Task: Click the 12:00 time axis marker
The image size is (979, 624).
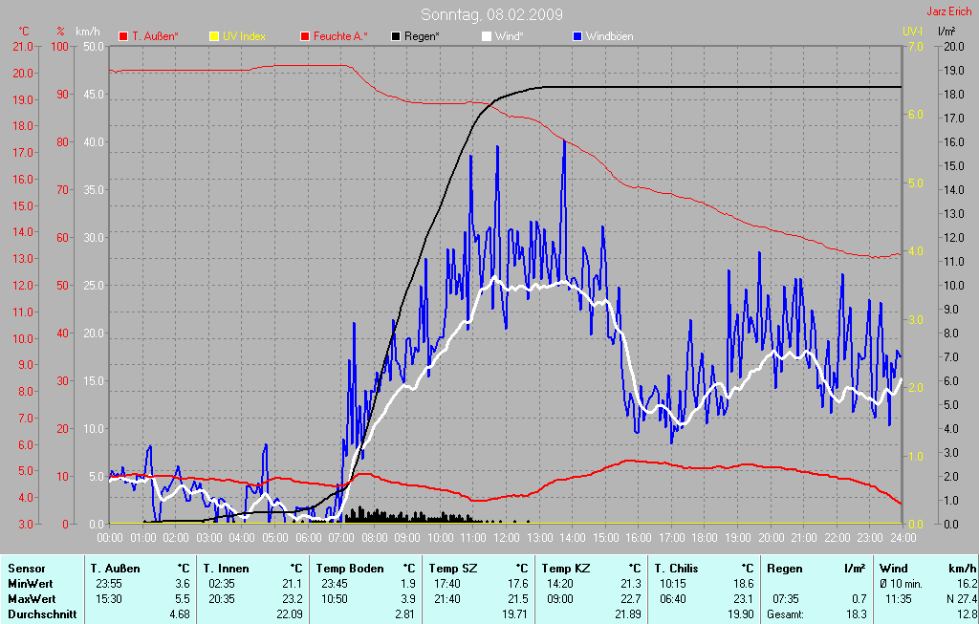Action: 507,537
